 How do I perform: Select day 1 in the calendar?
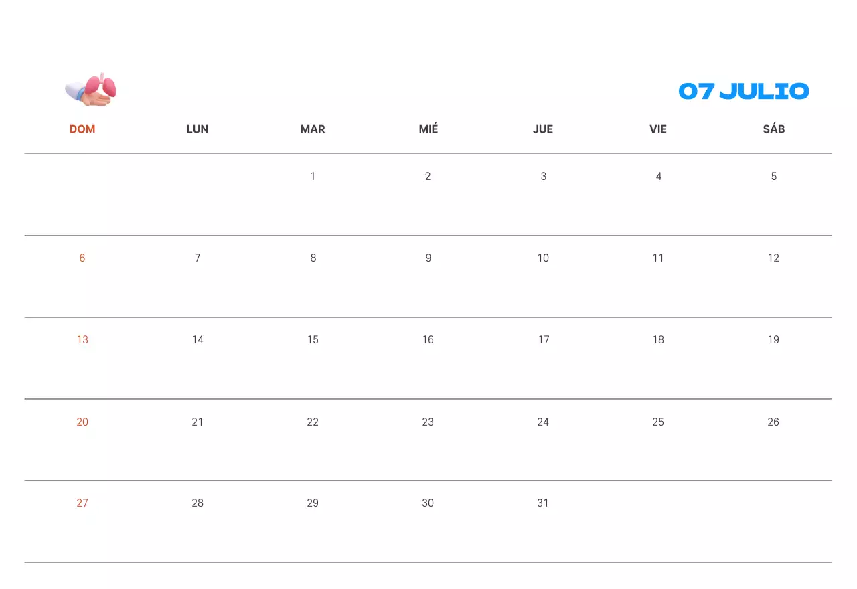coord(313,177)
